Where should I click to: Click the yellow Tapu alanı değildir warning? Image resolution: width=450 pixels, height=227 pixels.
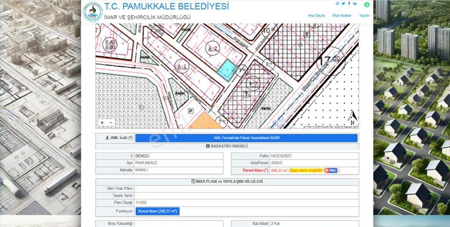(306, 170)
